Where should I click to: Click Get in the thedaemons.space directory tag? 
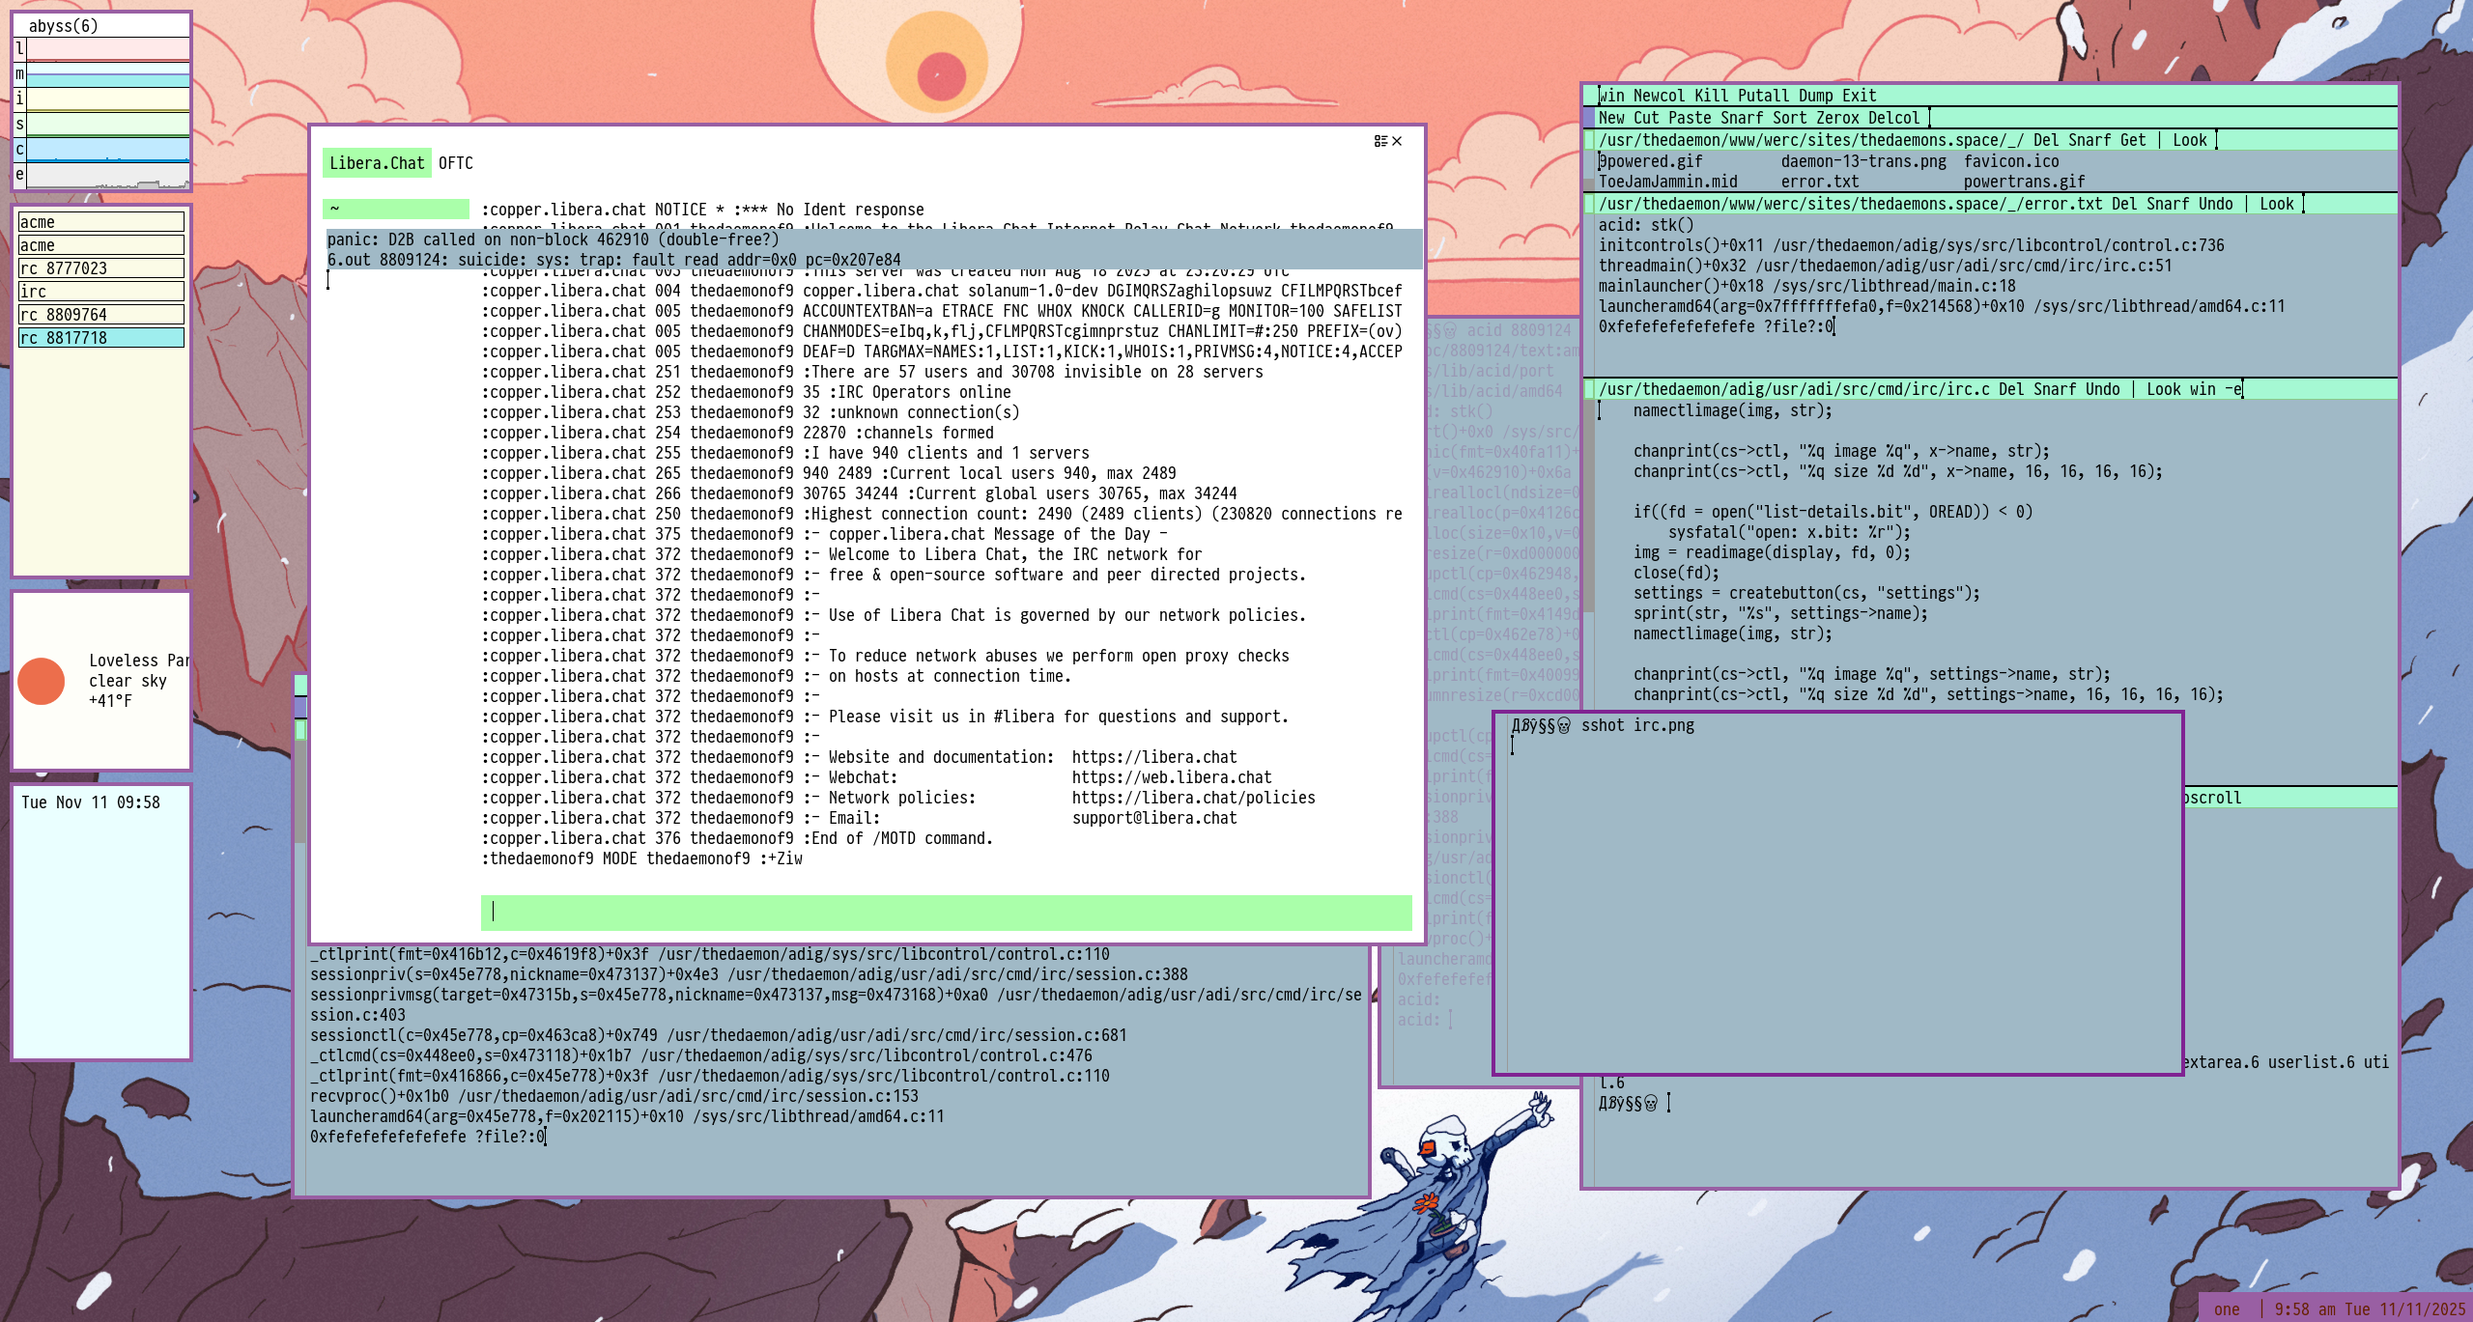(2132, 140)
